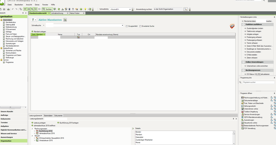Screen dimensions: 276x145
Task: Click the Auswertungen navigation button
Action: (x=14, y=137)
